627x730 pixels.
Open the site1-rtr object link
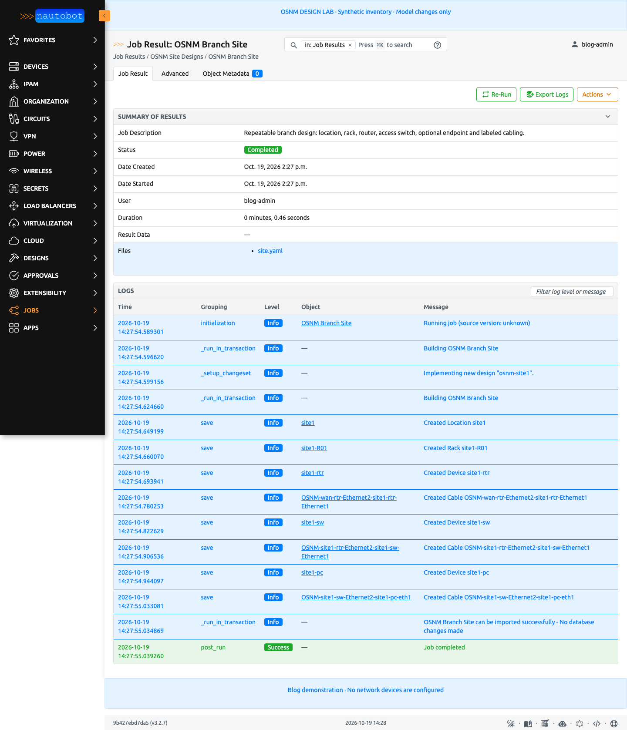pyautogui.click(x=313, y=473)
